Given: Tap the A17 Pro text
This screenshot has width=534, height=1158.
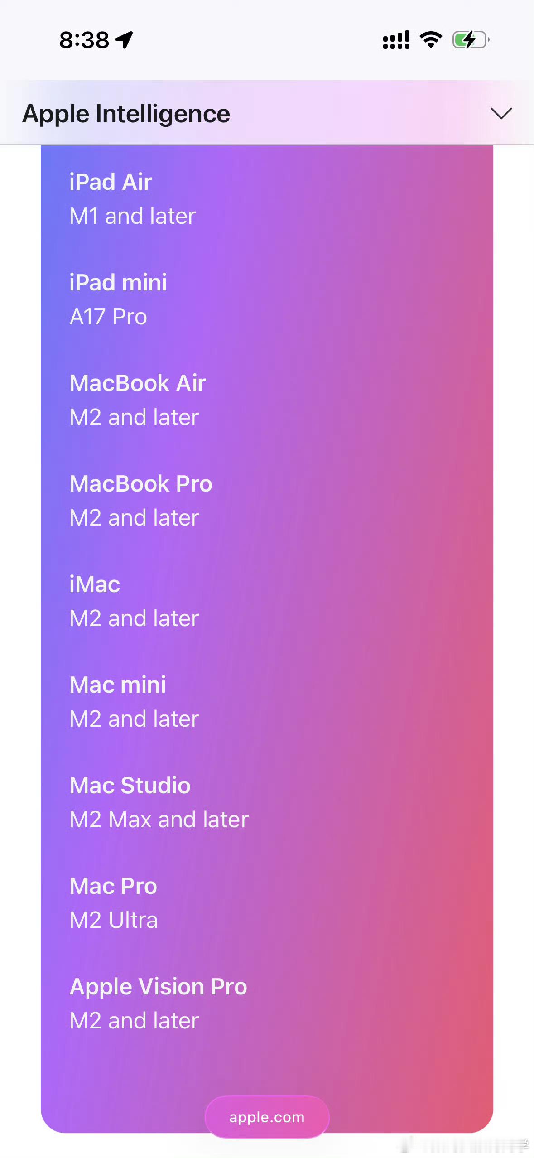Looking at the screenshot, I should click(x=108, y=316).
